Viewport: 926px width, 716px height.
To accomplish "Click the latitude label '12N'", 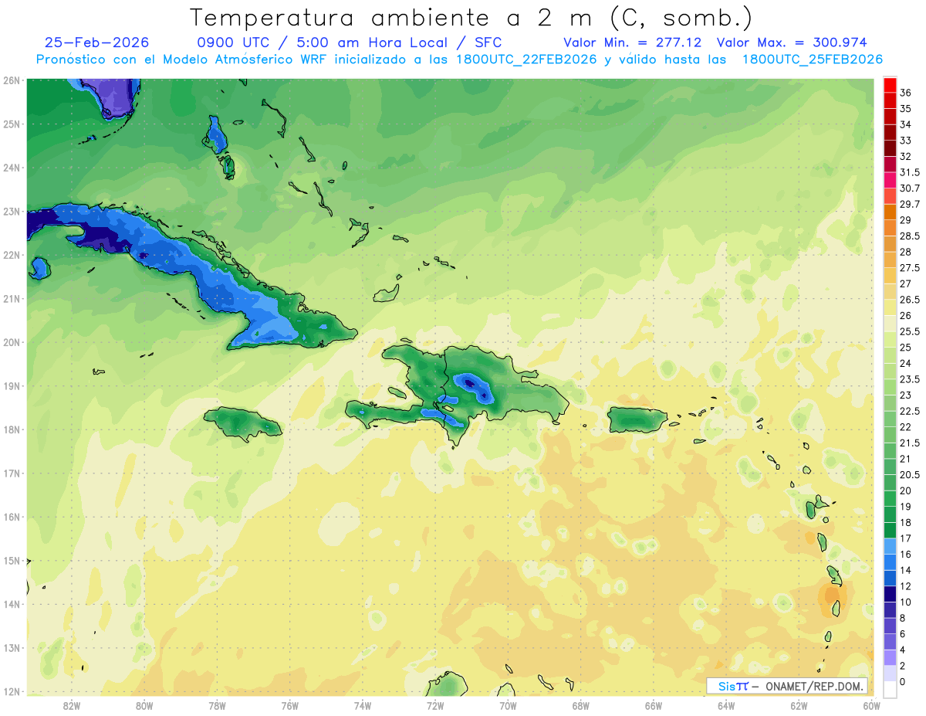I will [x=11, y=691].
